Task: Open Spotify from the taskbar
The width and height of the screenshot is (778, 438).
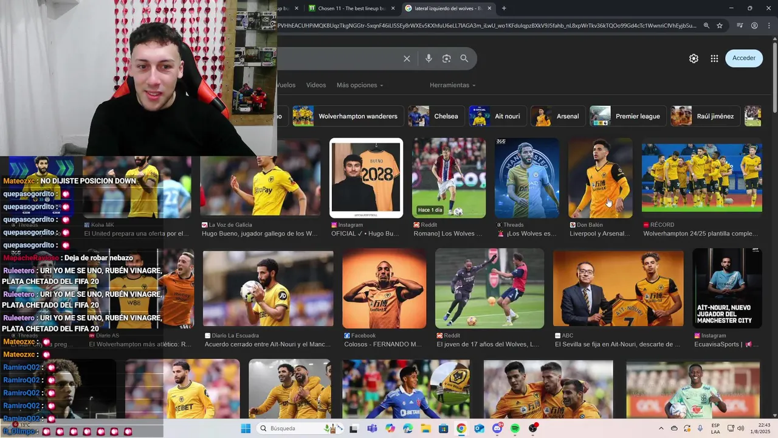Action: (515, 428)
